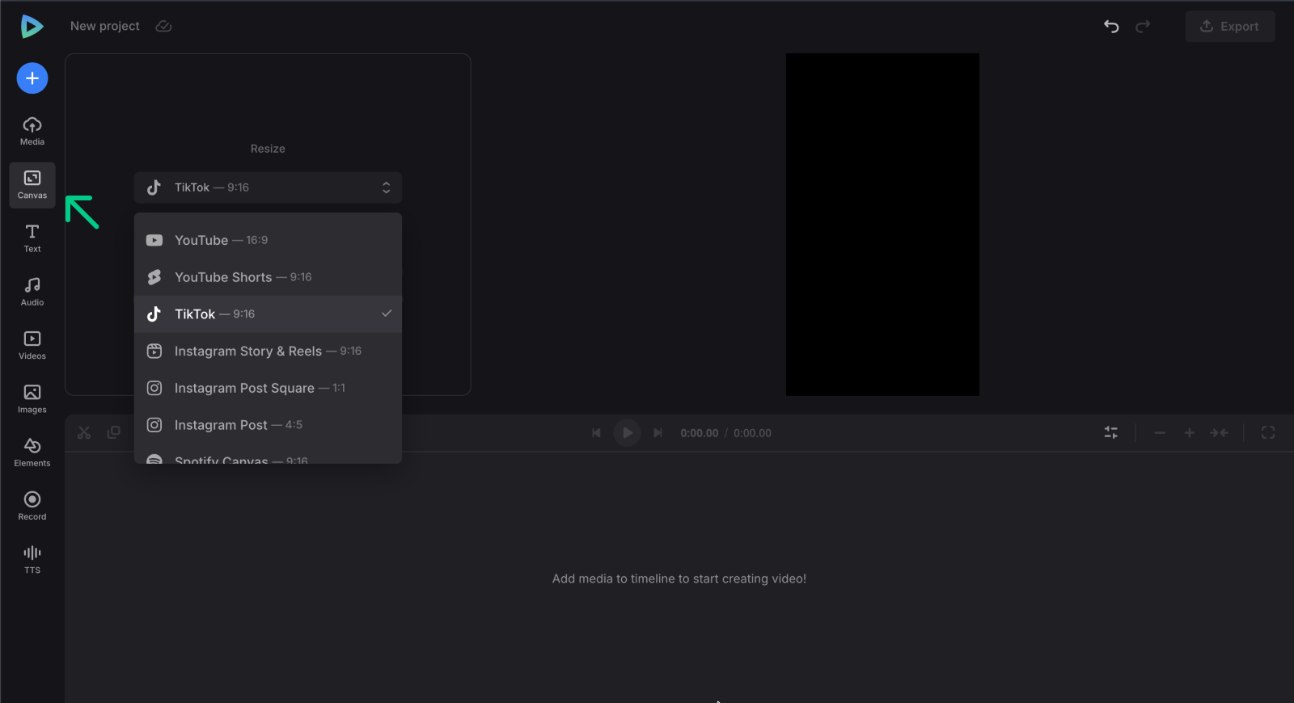
Task: Zoom out the timeline with minus
Action: [1160, 433]
